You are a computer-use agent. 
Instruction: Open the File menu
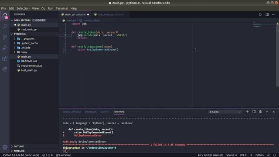click(3, 8)
